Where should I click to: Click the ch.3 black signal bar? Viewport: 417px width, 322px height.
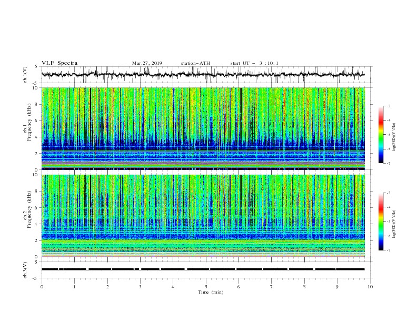[203, 269]
